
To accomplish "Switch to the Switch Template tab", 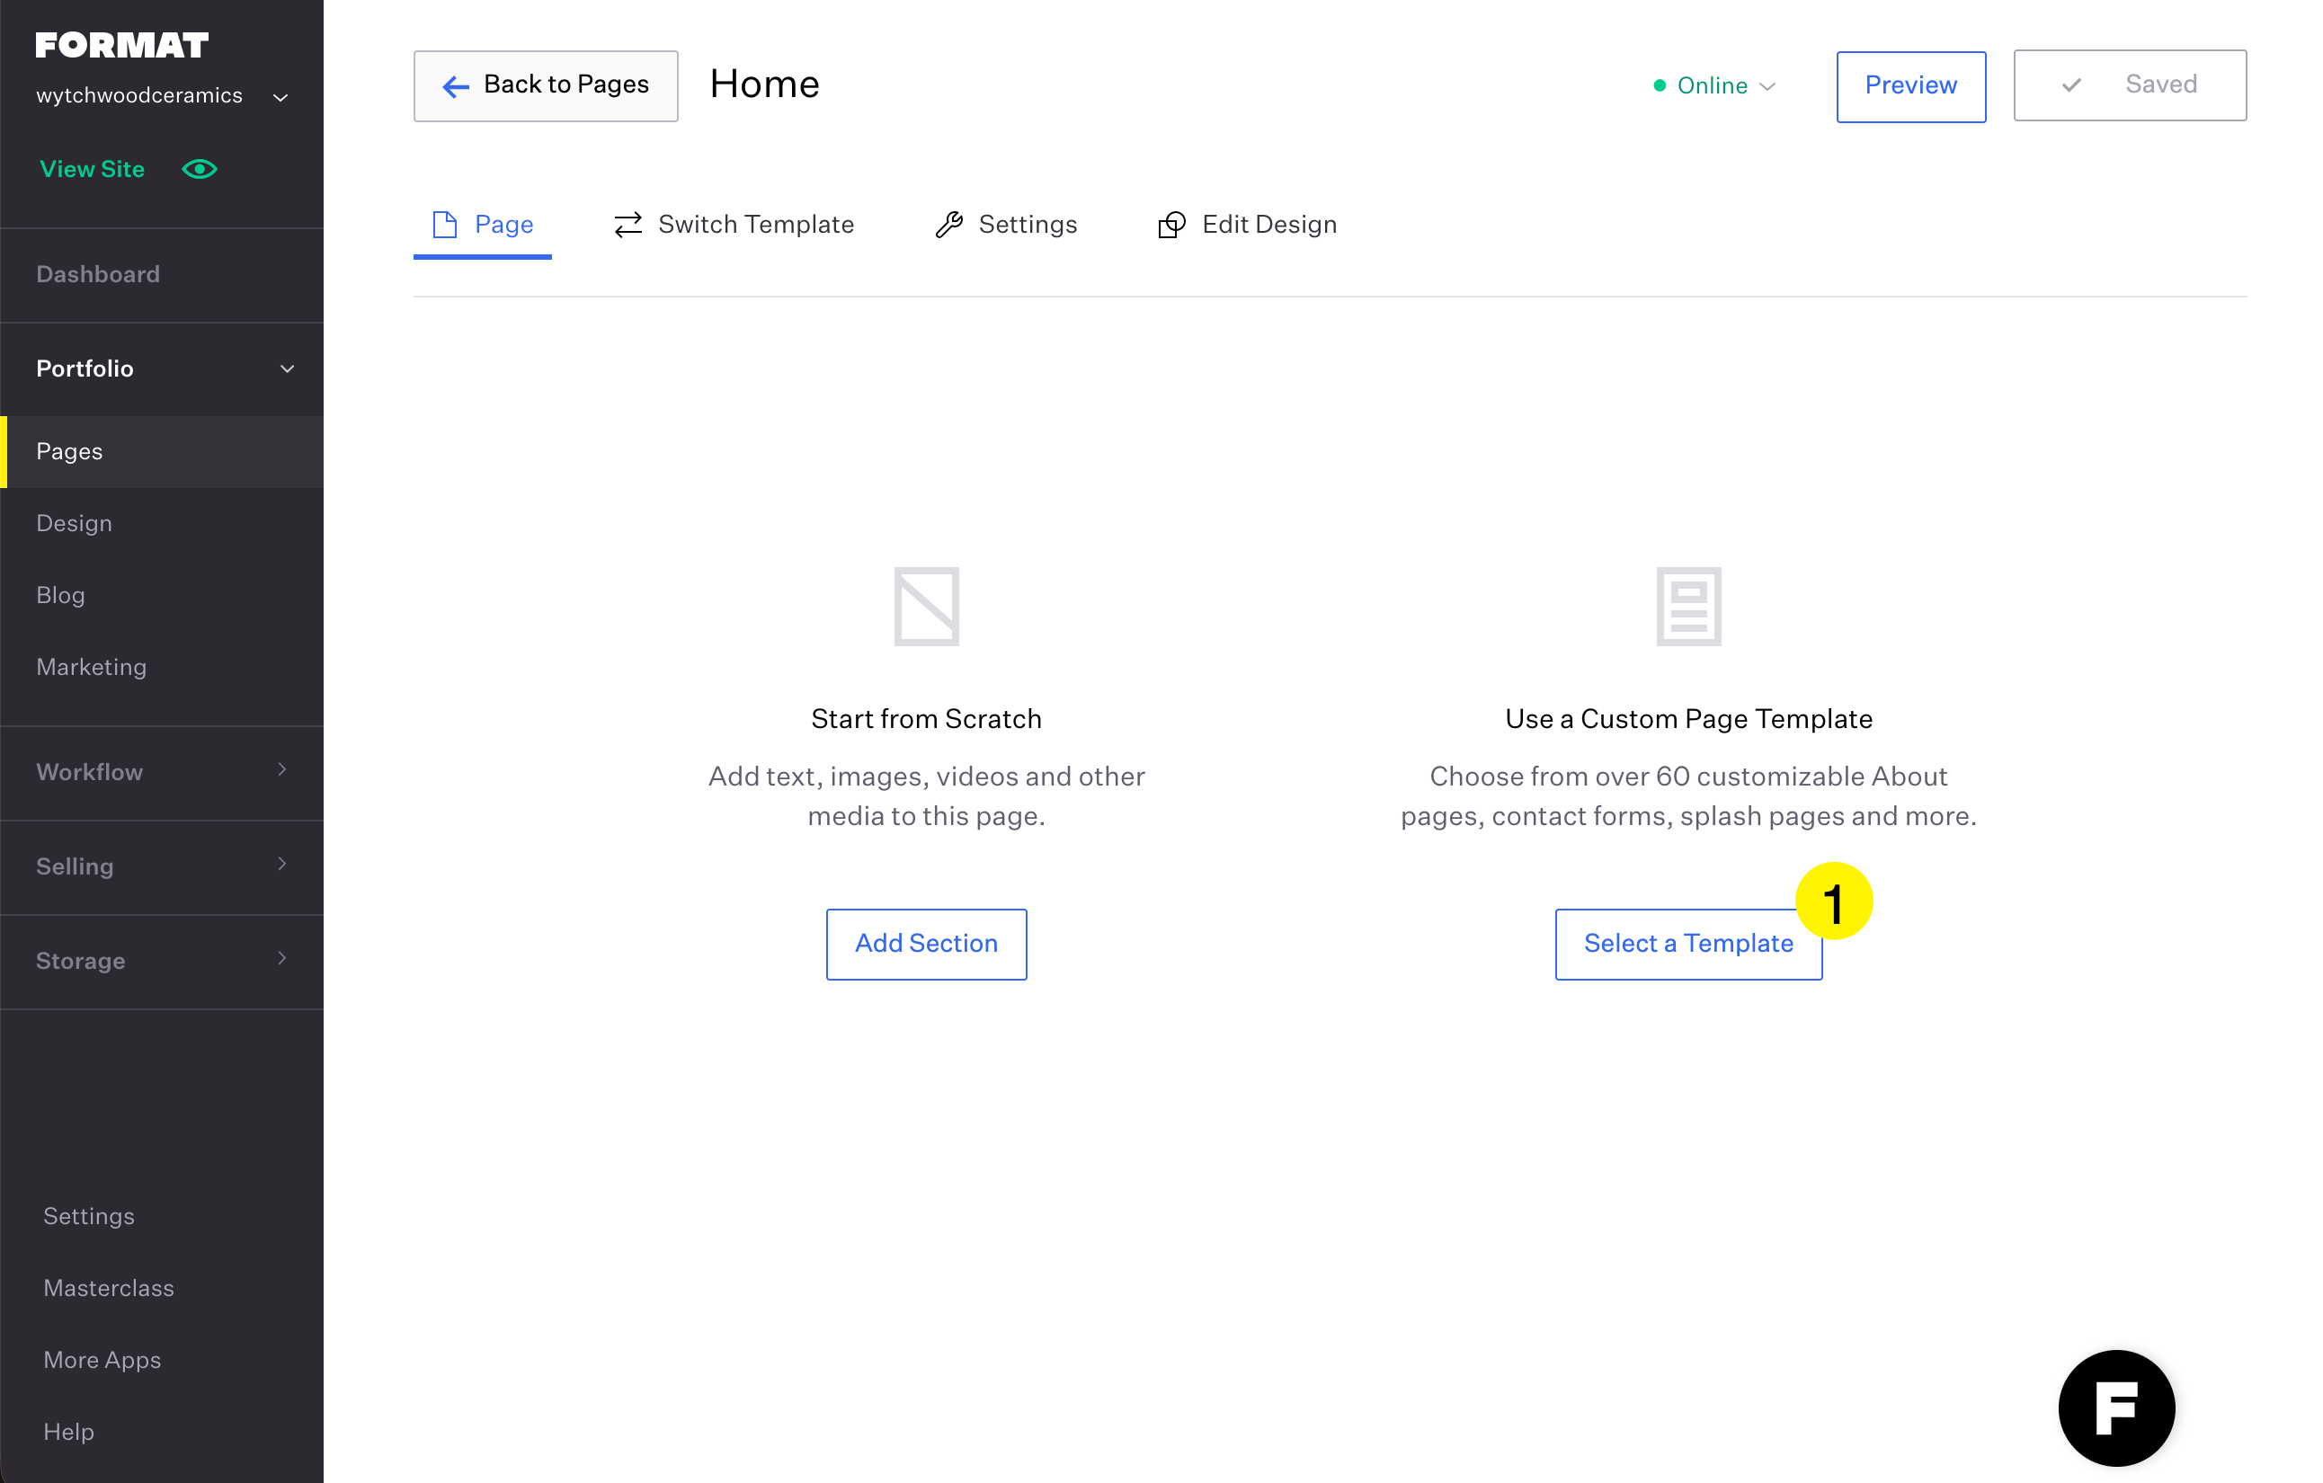I will coord(734,225).
